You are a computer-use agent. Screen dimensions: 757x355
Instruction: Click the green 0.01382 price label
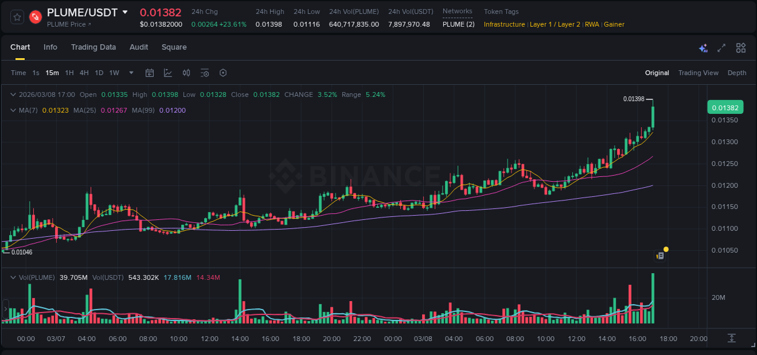coord(725,107)
